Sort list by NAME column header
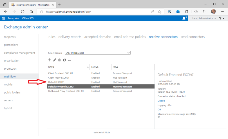The width and height of the screenshot is (228, 139). click(x=68, y=67)
